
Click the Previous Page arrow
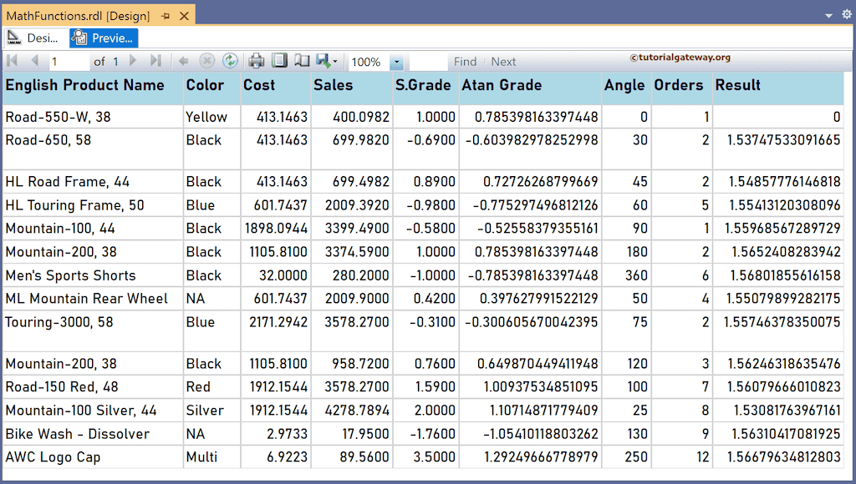coord(33,61)
